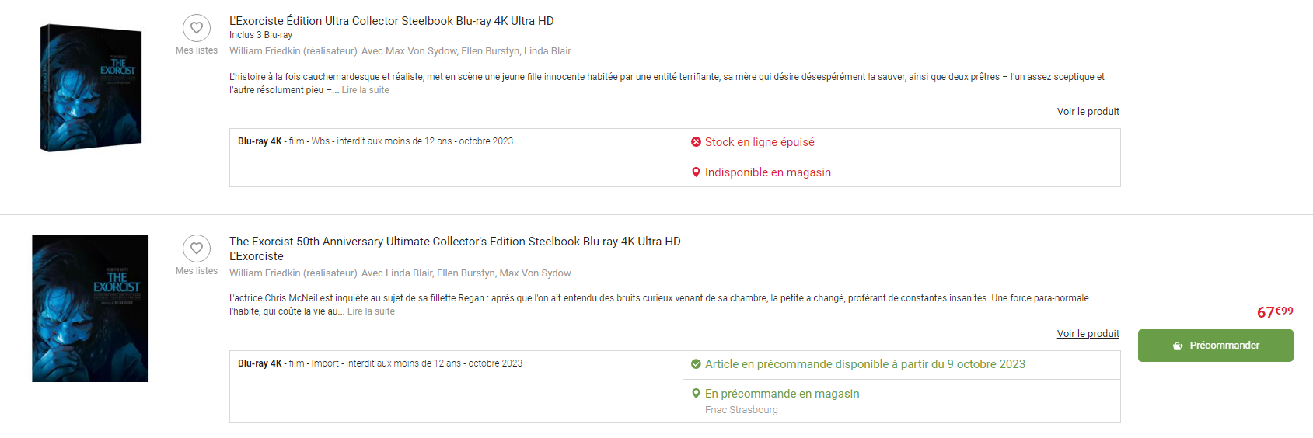Open The Exorcist 50th Anniversary cover image
The image size is (1313, 438).
tap(90, 308)
